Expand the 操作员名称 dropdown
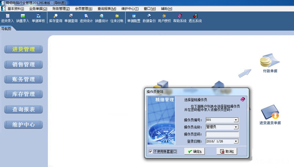This screenshot has height=167, width=294. tap(236, 127)
